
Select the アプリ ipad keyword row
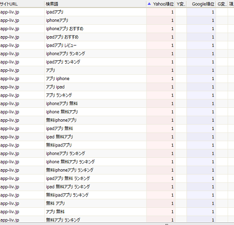click(117, 87)
